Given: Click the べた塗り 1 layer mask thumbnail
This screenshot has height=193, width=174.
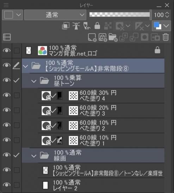Looking at the screenshot, I should click(x=59, y=140).
